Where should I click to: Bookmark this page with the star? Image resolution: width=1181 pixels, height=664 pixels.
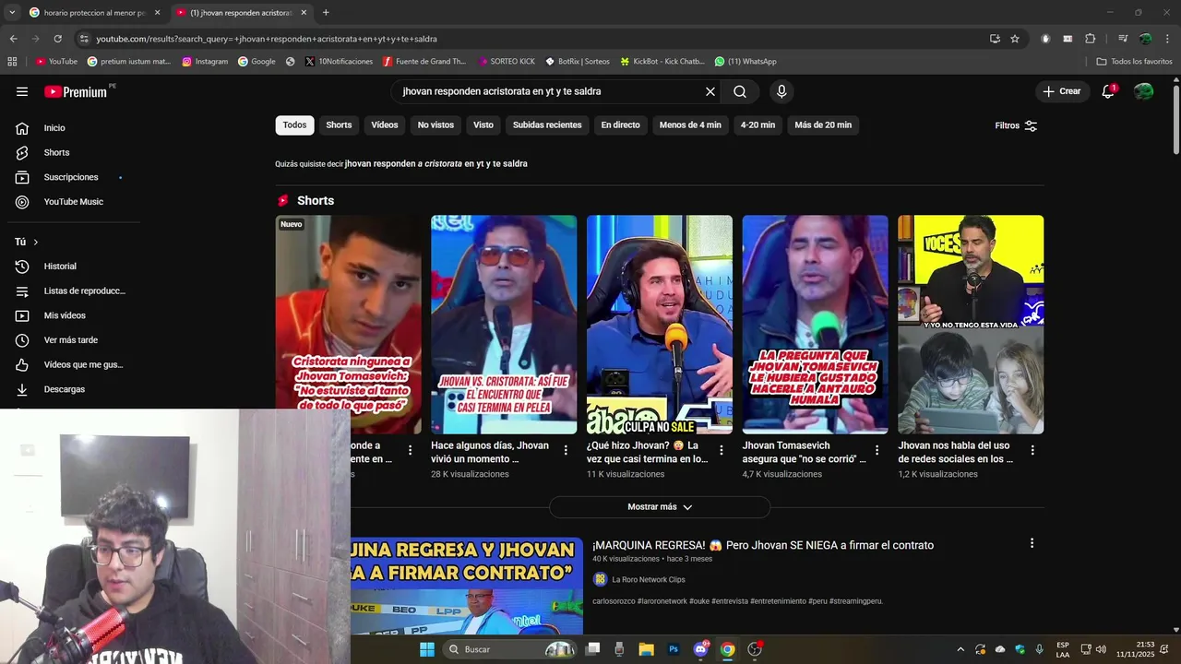(1015, 39)
